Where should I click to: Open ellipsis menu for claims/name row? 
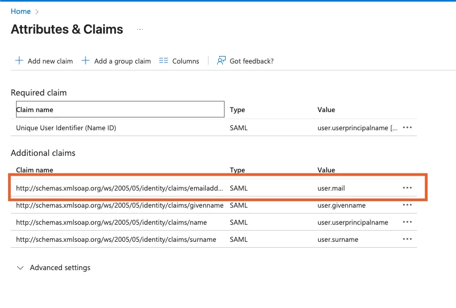coord(407,222)
